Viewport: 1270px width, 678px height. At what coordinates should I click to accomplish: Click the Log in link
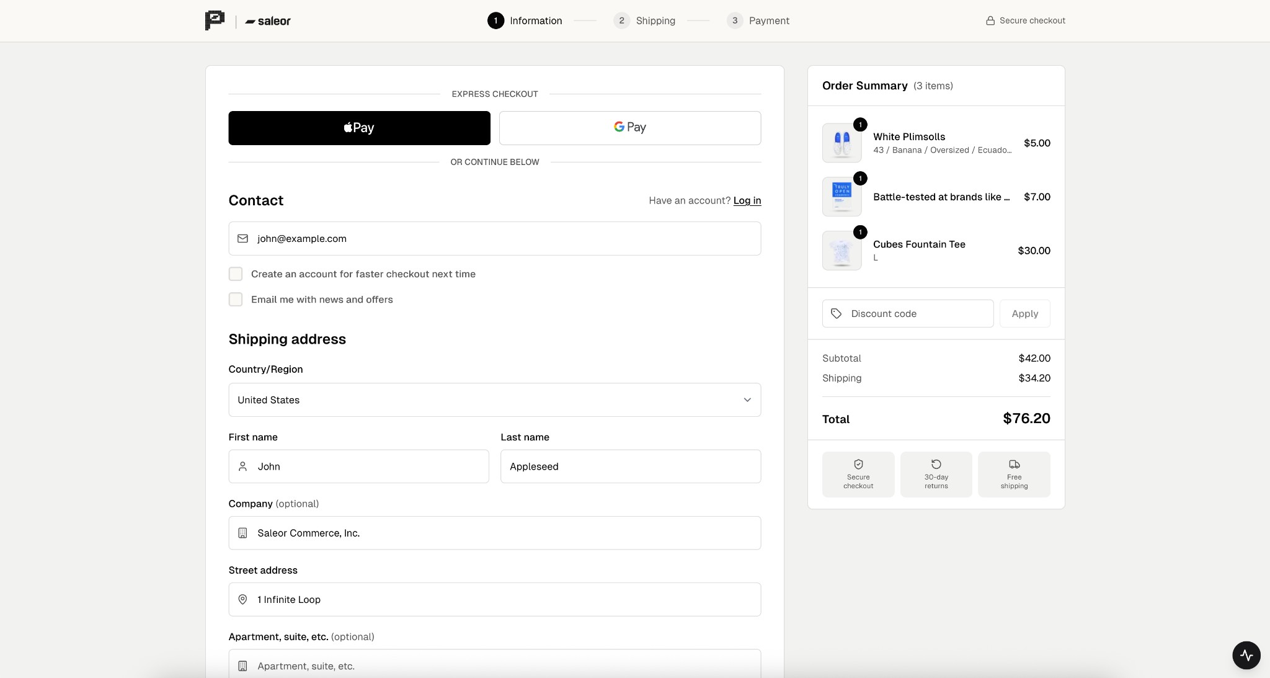click(747, 200)
